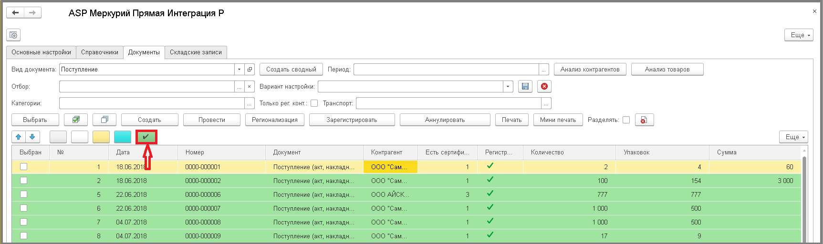
Task: Open Отбор selection ellipsis button
Action: pyautogui.click(x=239, y=86)
